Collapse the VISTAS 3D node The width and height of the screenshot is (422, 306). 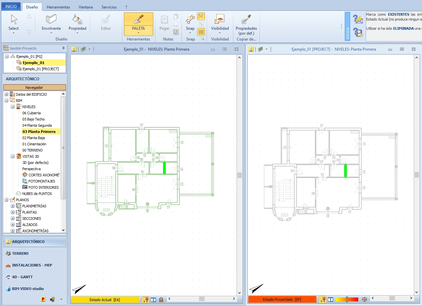12,156
